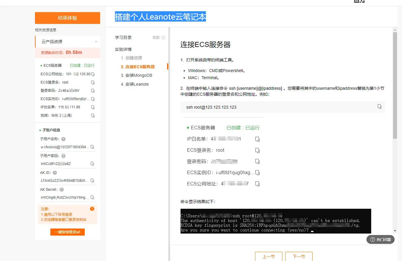Copy the ECS公网地址 value in sidebar

coord(93,74)
